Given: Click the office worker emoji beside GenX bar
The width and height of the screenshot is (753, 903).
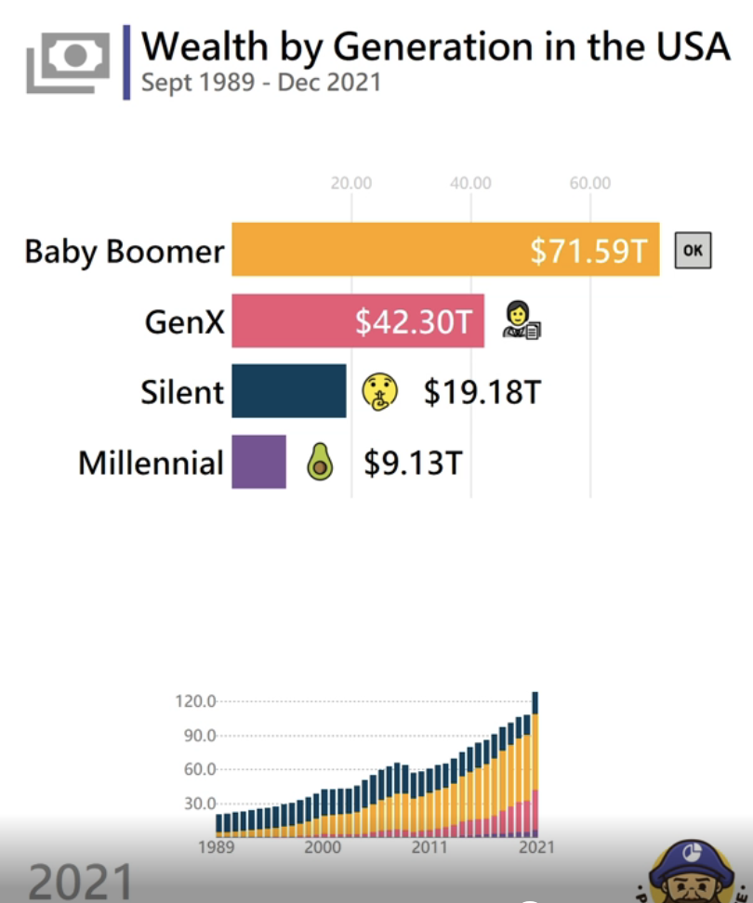Looking at the screenshot, I should pyautogui.click(x=521, y=320).
